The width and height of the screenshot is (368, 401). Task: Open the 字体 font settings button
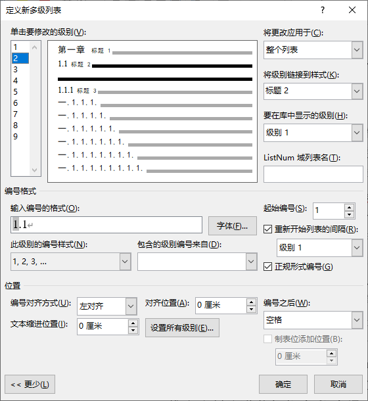point(232,226)
